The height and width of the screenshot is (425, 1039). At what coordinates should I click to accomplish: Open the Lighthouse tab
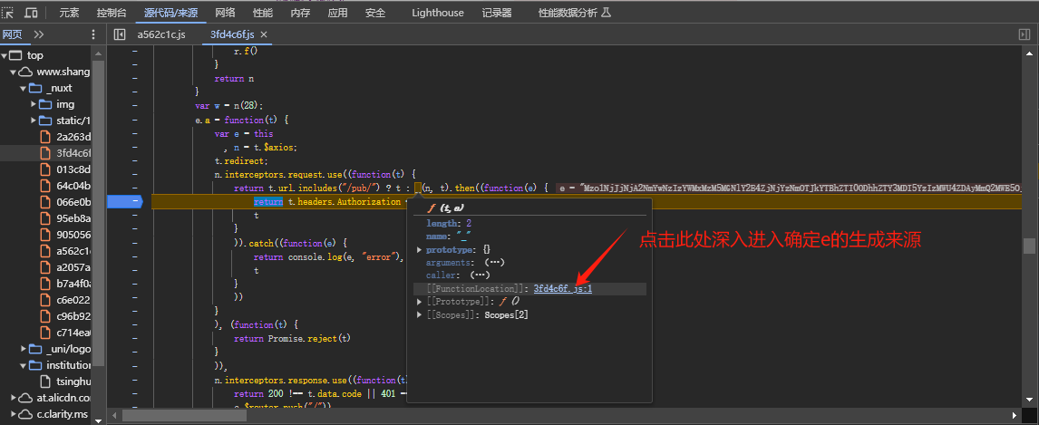[x=437, y=13]
